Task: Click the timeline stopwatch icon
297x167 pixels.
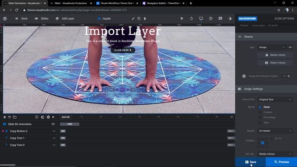Action: [48, 117]
